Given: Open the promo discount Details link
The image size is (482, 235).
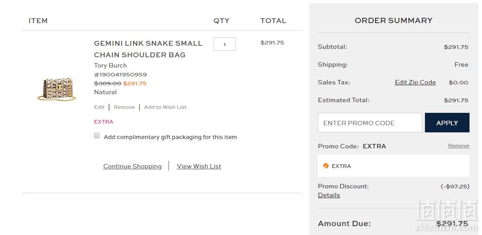Looking at the screenshot, I should [329, 195].
